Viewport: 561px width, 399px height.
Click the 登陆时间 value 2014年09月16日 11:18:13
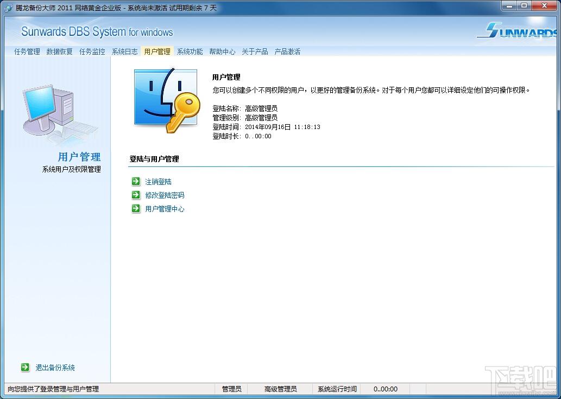coord(282,127)
